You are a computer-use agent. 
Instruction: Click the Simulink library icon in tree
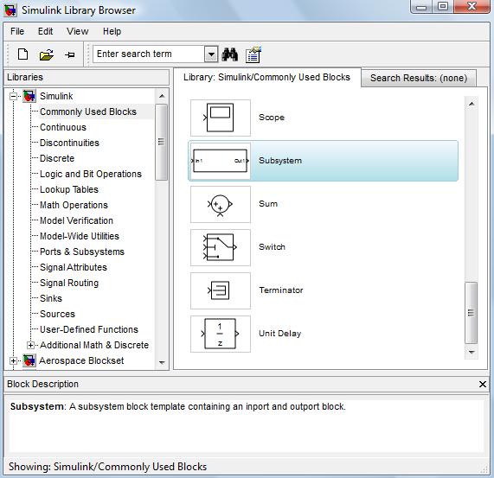pos(29,96)
